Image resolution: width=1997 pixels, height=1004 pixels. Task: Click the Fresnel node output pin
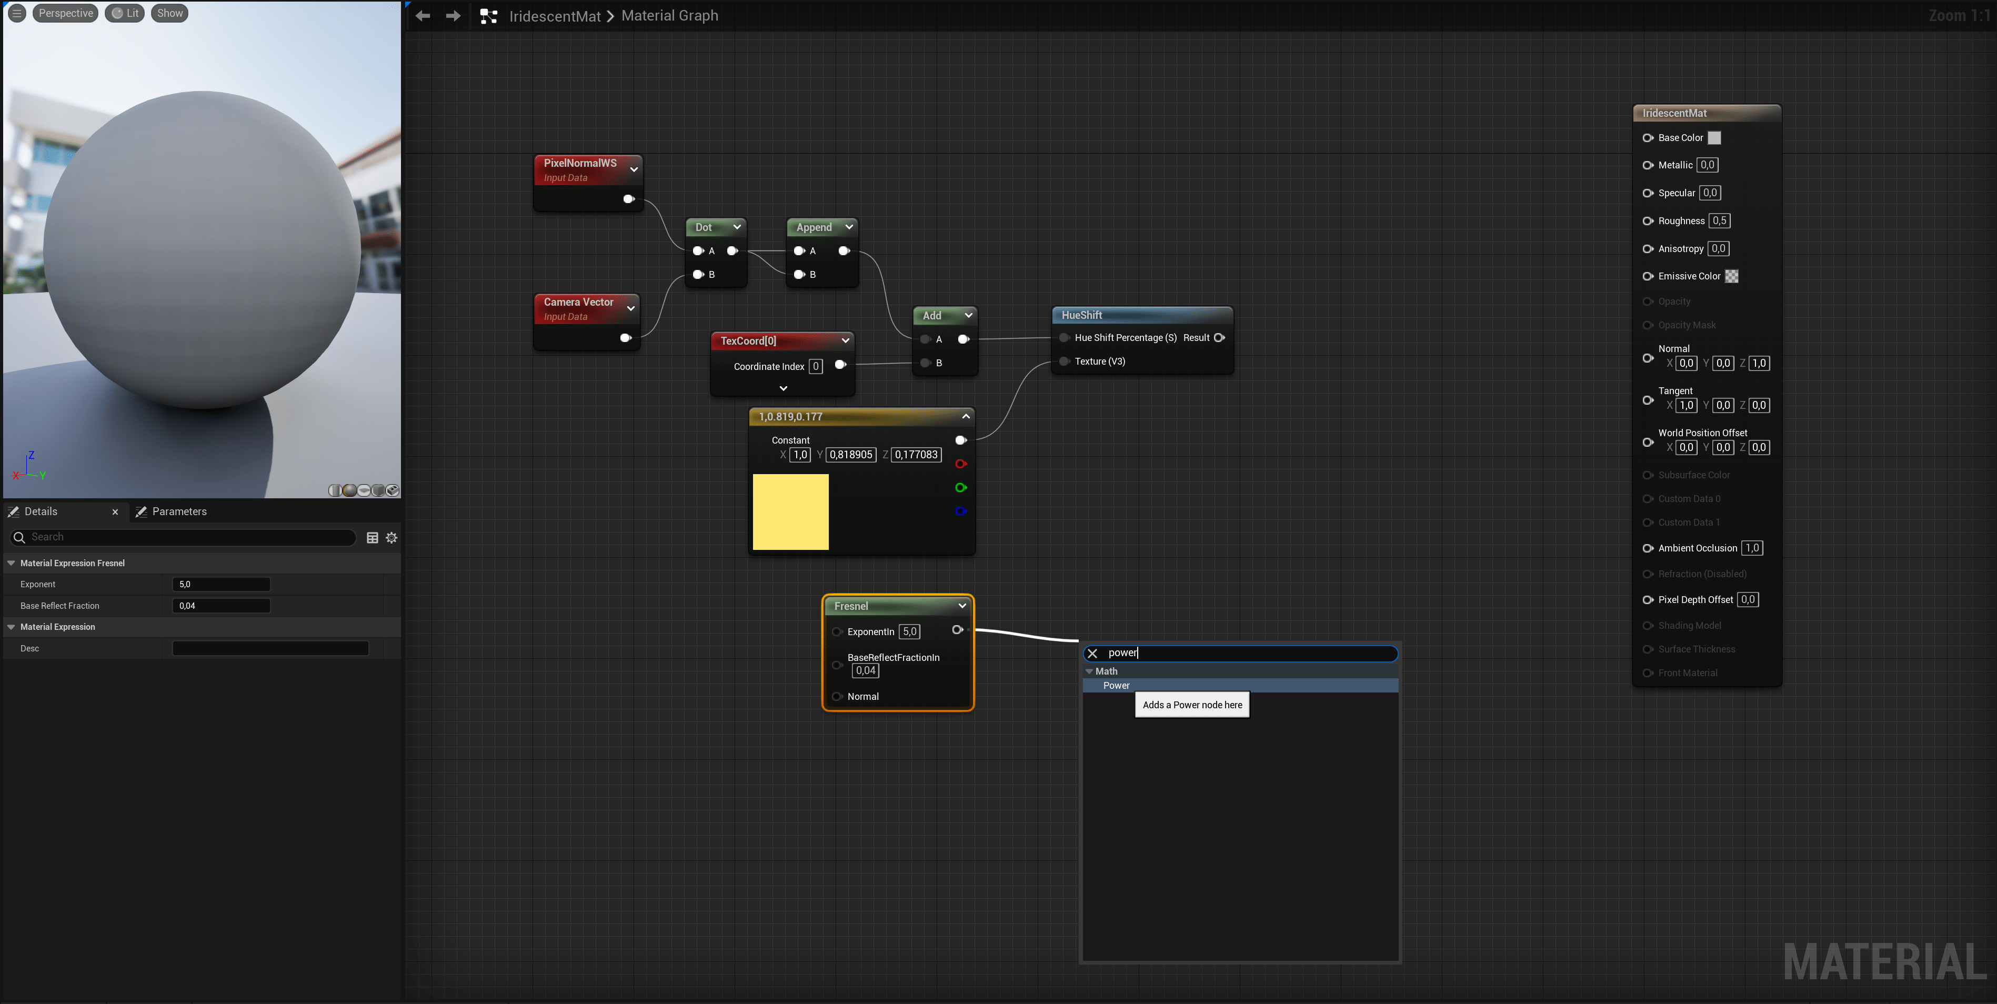coord(957,629)
